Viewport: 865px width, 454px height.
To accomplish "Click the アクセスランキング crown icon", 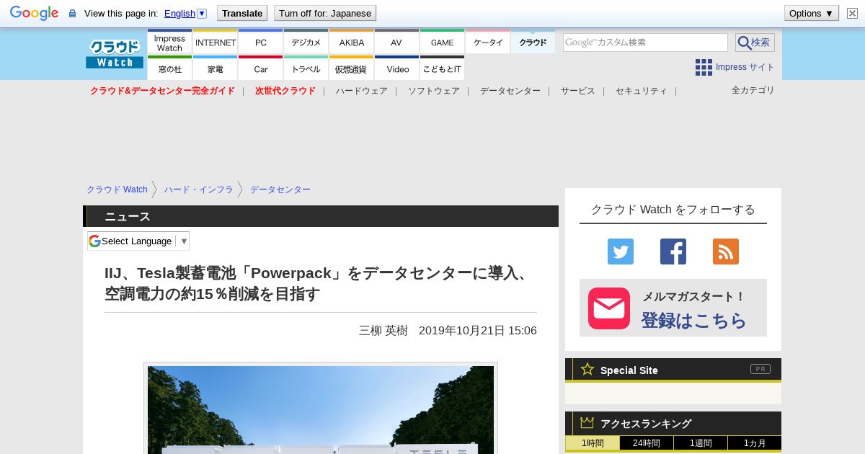I will 587,423.
